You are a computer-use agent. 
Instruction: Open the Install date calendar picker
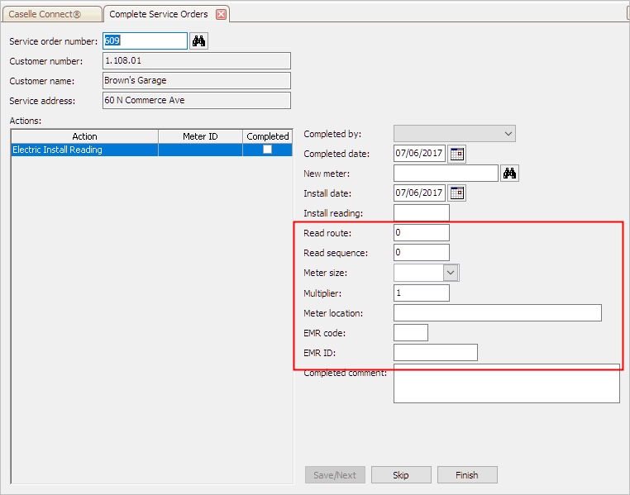click(457, 193)
